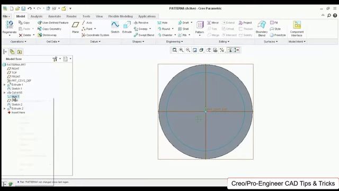This screenshot has height=191, width=339.
Task: Open the Datum group dropdown
Action: (x=95, y=41)
